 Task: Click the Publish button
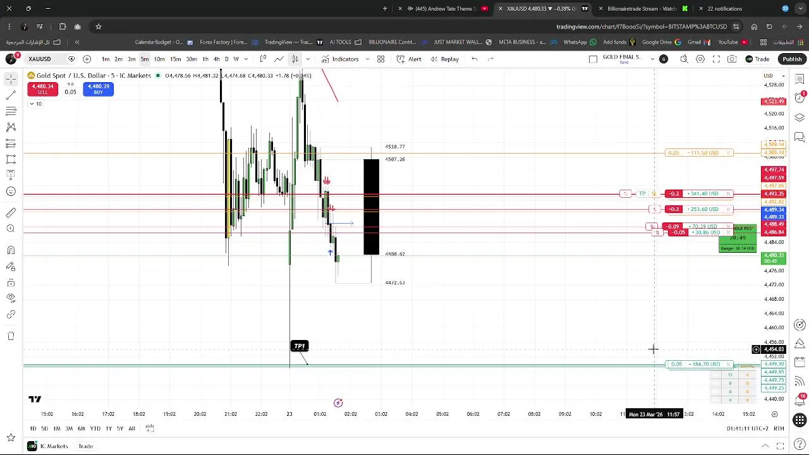click(792, 59)
